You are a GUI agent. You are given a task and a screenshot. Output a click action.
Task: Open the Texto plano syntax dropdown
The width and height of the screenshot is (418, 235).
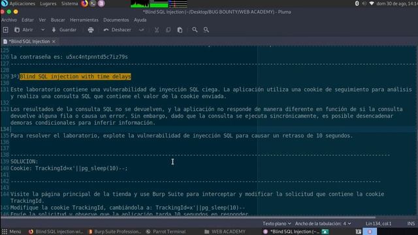[276, 223]
